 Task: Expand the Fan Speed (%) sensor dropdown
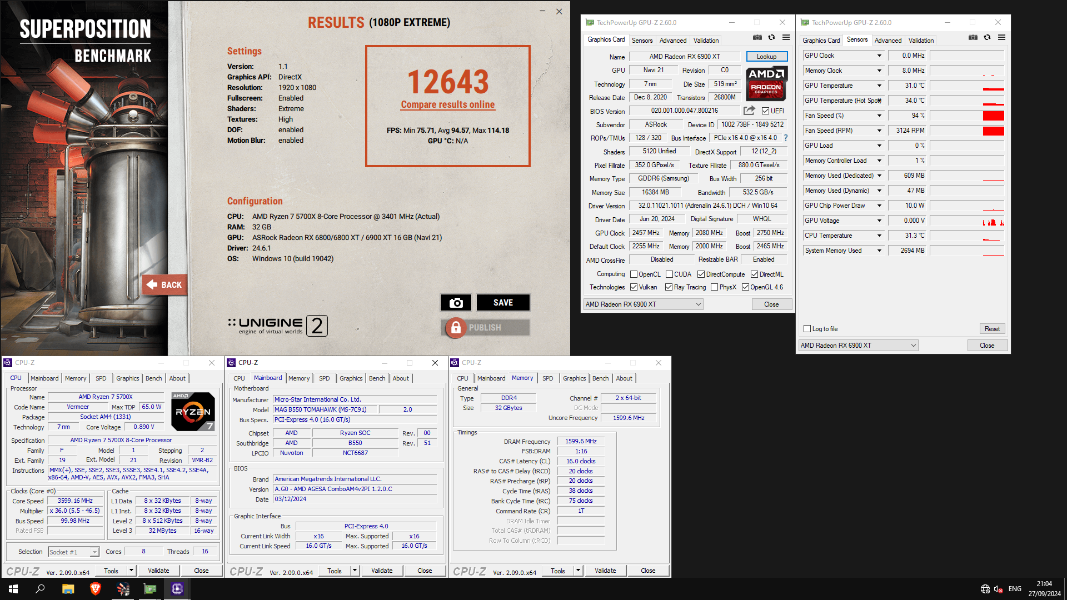tap(879, 116)
